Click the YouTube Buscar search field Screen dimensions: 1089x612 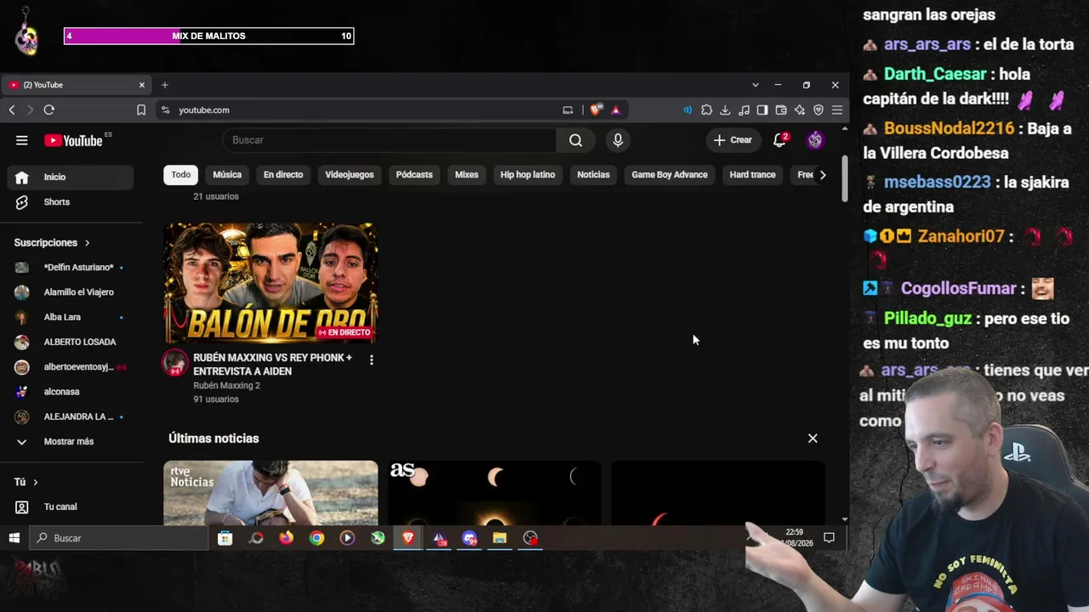coord(390,140)
